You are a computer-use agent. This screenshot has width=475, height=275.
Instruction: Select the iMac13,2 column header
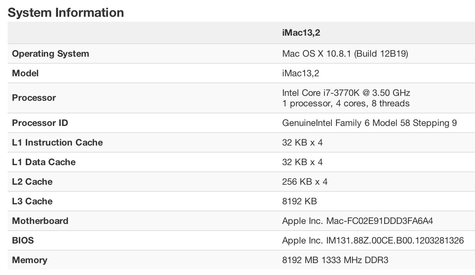coord(301,33)
